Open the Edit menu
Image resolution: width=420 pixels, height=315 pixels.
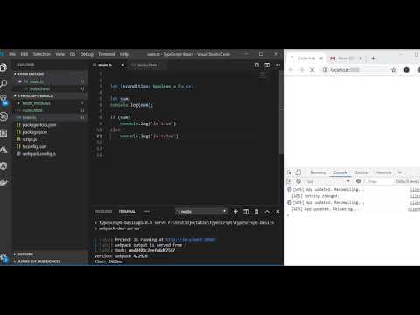[x=24, y=54]
